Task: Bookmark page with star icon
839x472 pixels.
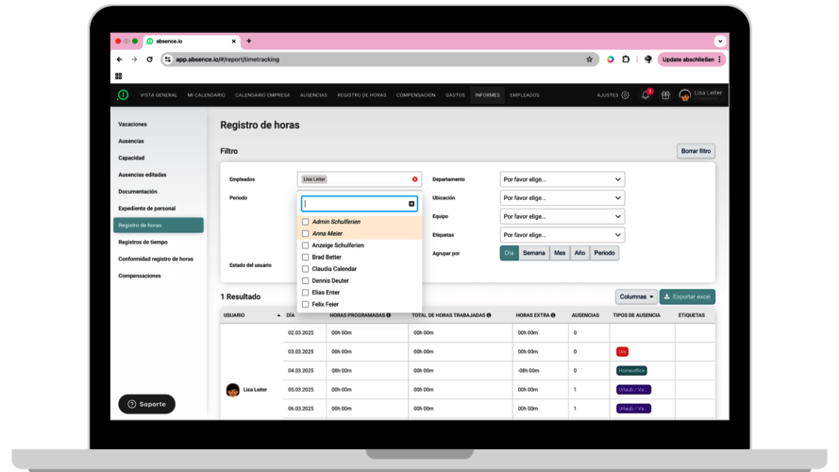Action: pyautogui.click(x=589, y=59)
